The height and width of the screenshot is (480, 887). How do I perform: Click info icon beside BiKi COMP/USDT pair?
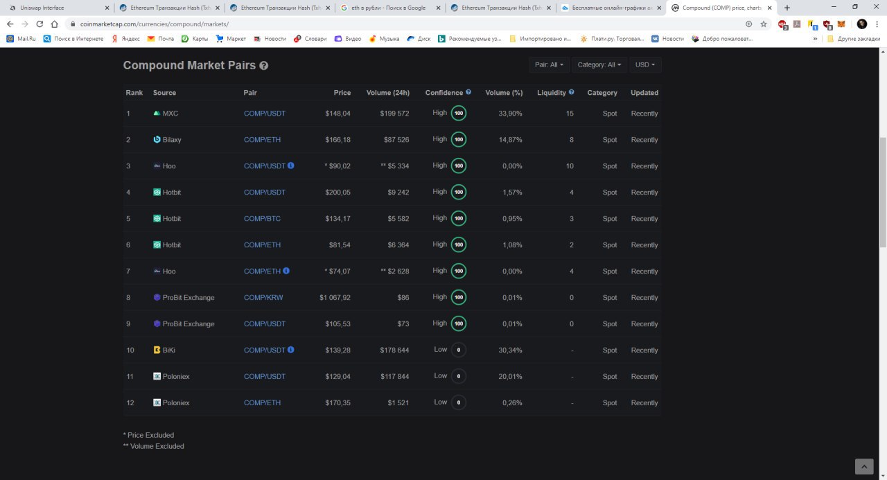pos(290,350)
